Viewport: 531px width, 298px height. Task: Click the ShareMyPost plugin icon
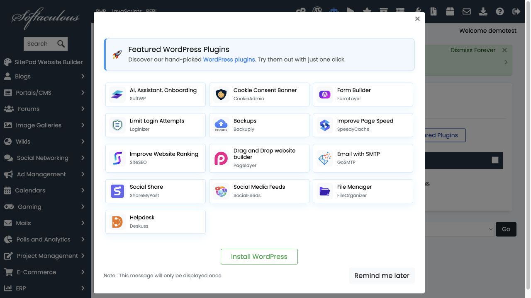click(x=117, y=191)
